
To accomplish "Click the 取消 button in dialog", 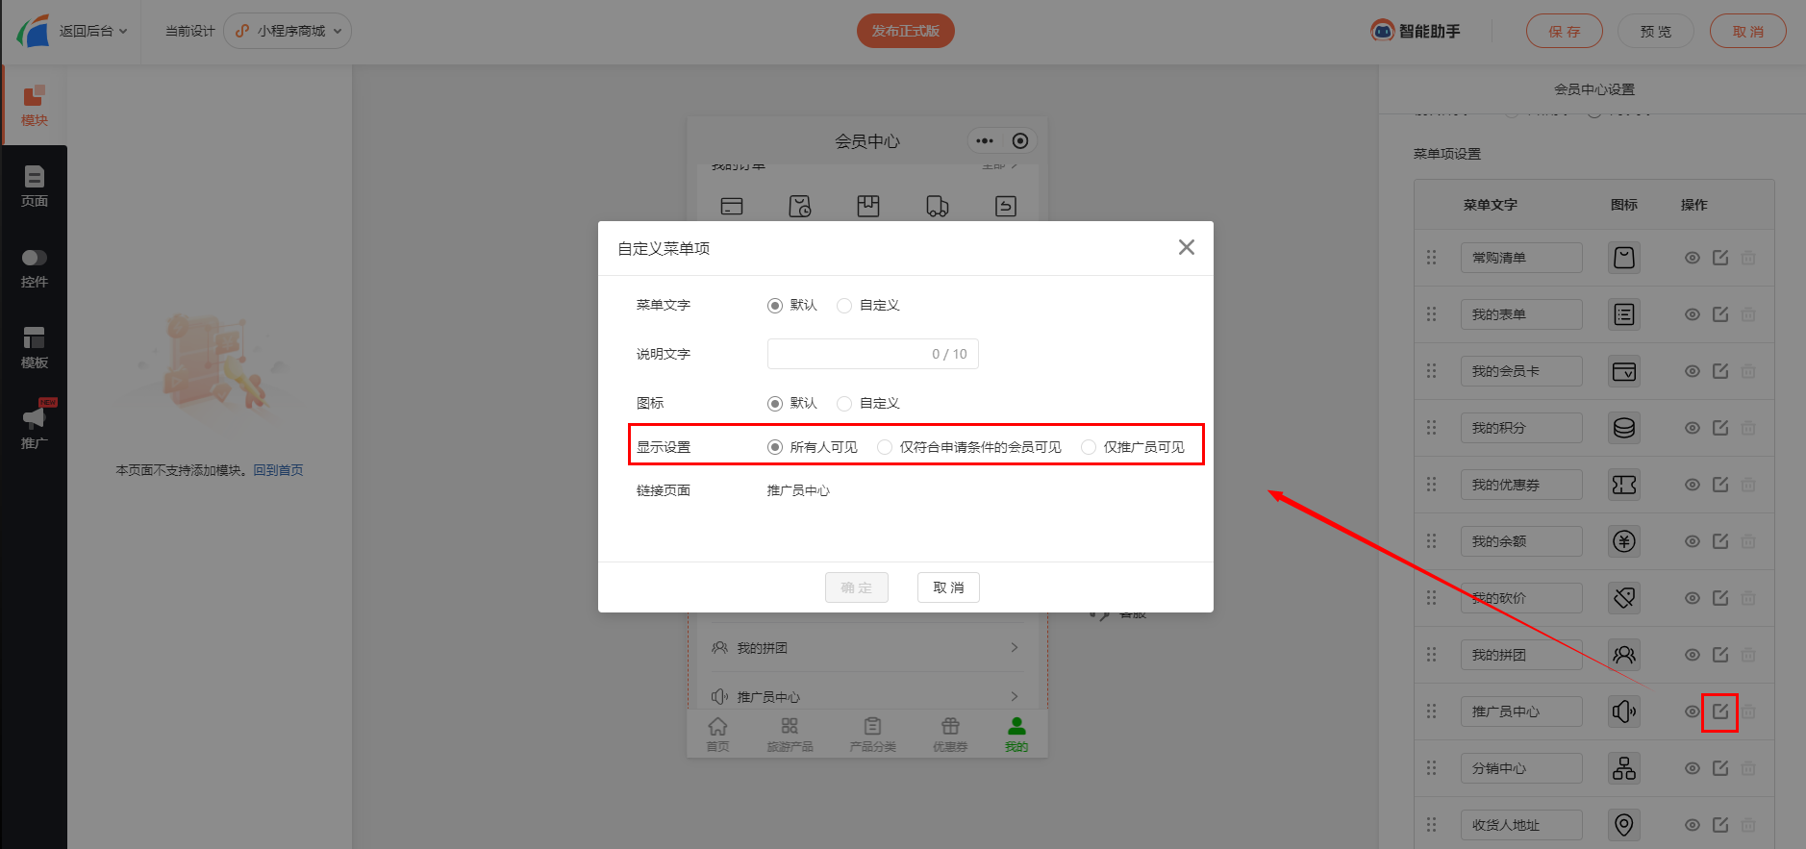I will pos(948,587).
